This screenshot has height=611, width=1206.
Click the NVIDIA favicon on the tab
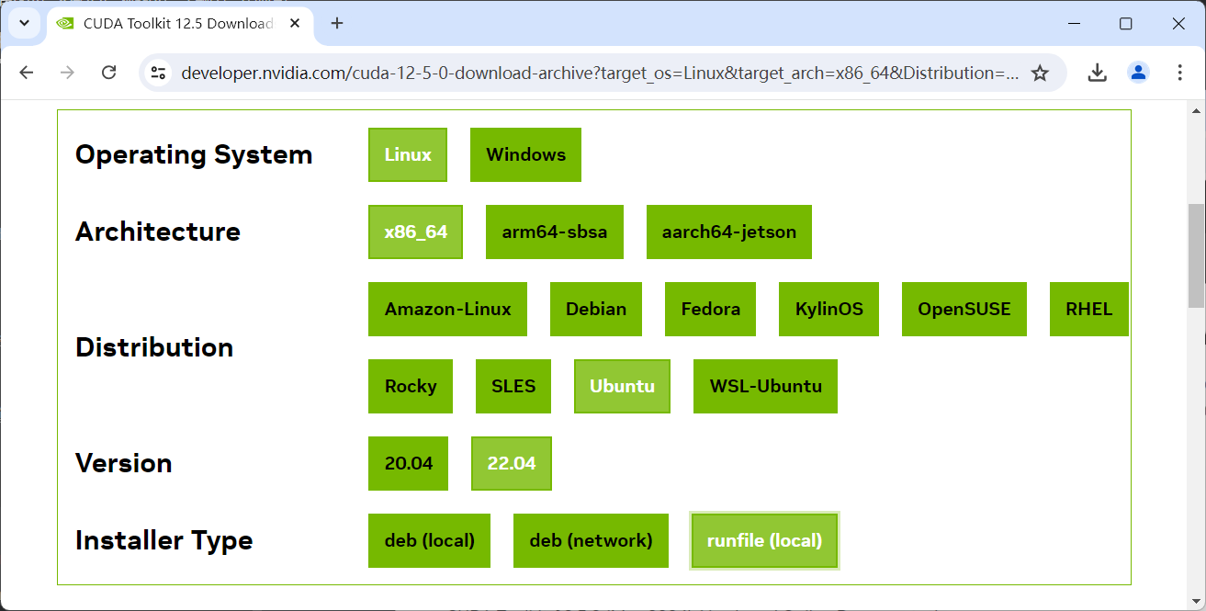click(x=64, y=23)
